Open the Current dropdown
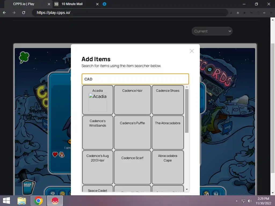275x206 pixels. click(x=212, y=31)
